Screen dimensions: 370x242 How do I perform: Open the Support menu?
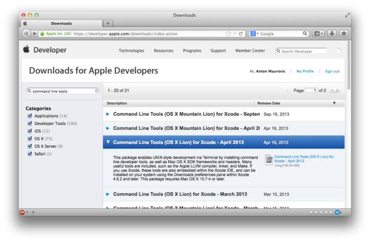pos(218,50)
